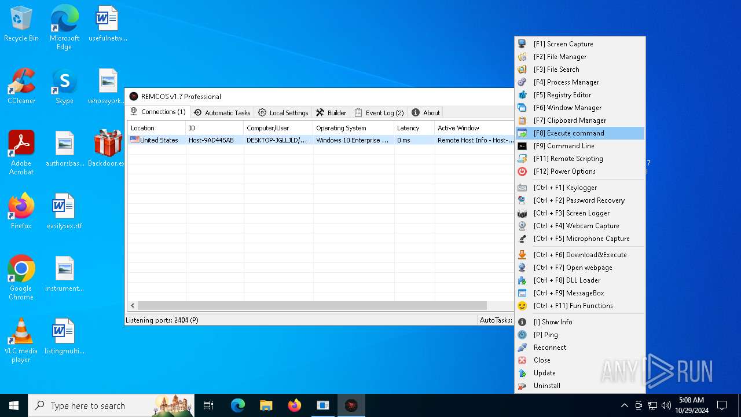The width and height of the screenshot is (741, 417).
Task: Click the Keylogger keyboard icon
Action: 522,188
